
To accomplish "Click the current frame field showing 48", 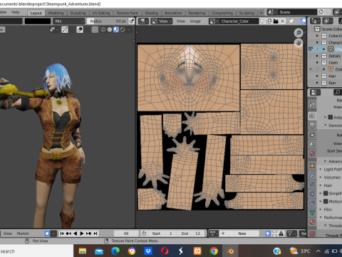I will (126, 233).
